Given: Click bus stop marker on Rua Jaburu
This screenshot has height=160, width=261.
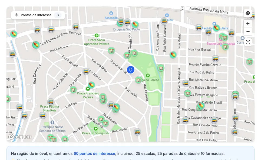Looking at the screenshot, I should pyautogui.click(x=86, y=71).
